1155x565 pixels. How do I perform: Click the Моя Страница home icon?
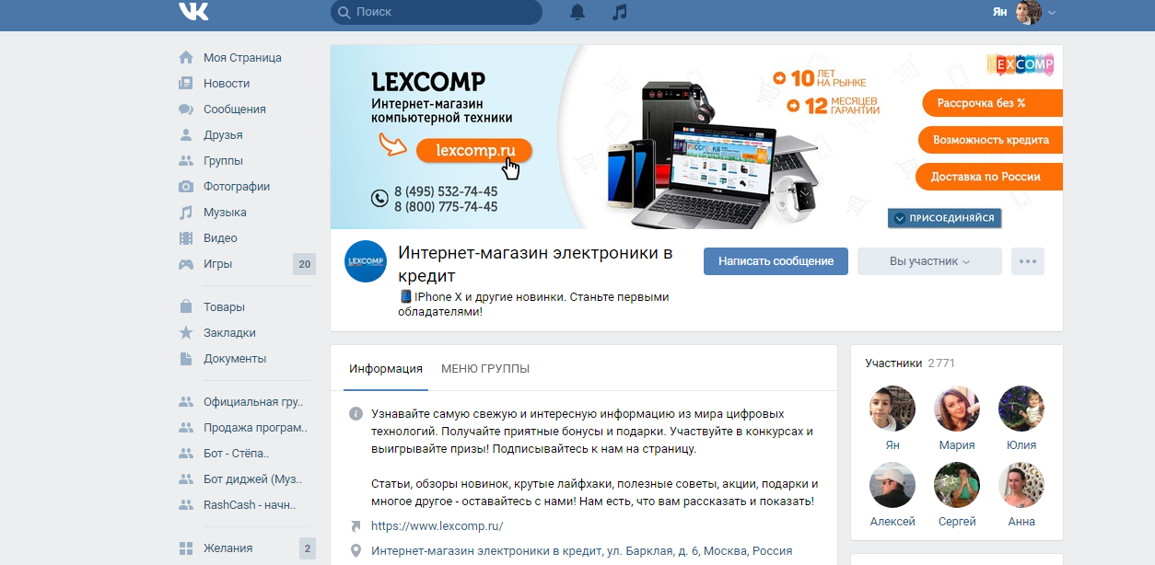(186, 57)
